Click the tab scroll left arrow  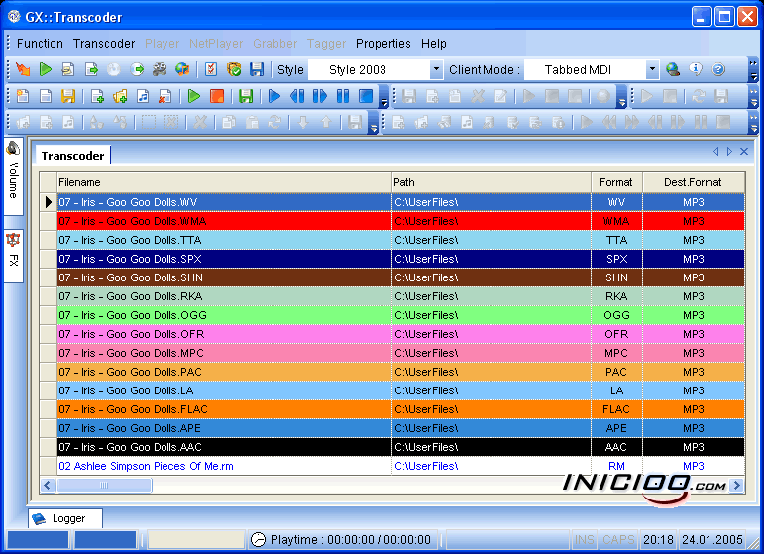coord(715,152)
